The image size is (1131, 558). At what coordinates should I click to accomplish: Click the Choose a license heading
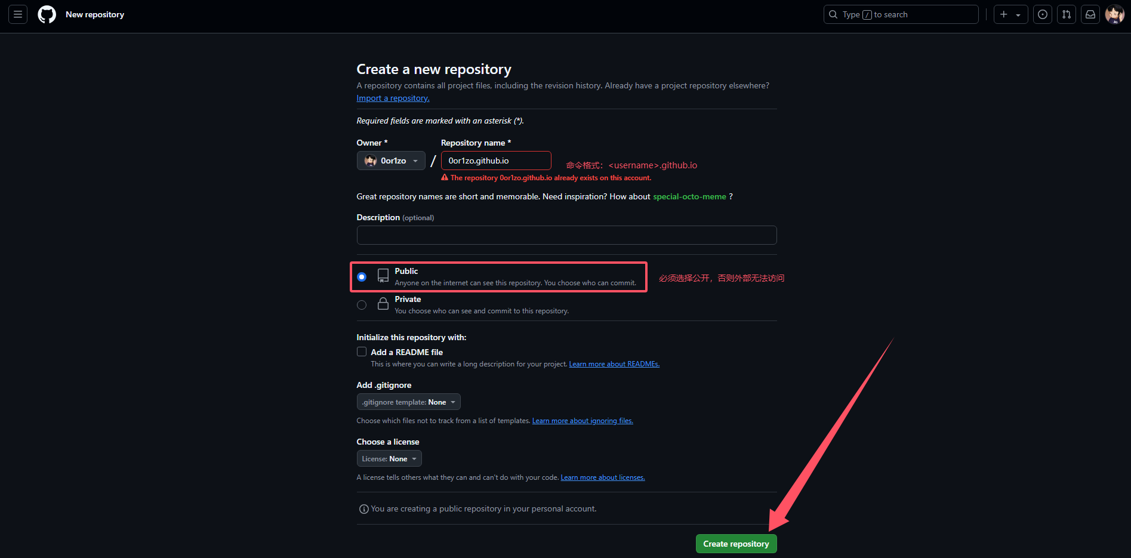click(388, 442)
